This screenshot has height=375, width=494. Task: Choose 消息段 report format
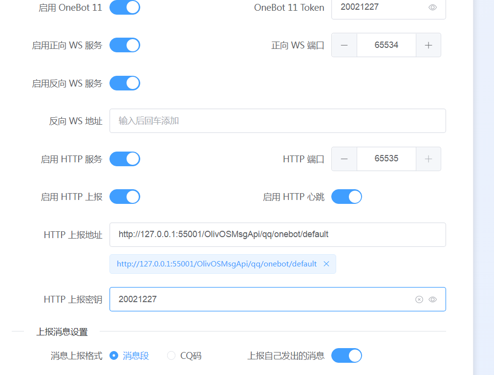[114, 356]
